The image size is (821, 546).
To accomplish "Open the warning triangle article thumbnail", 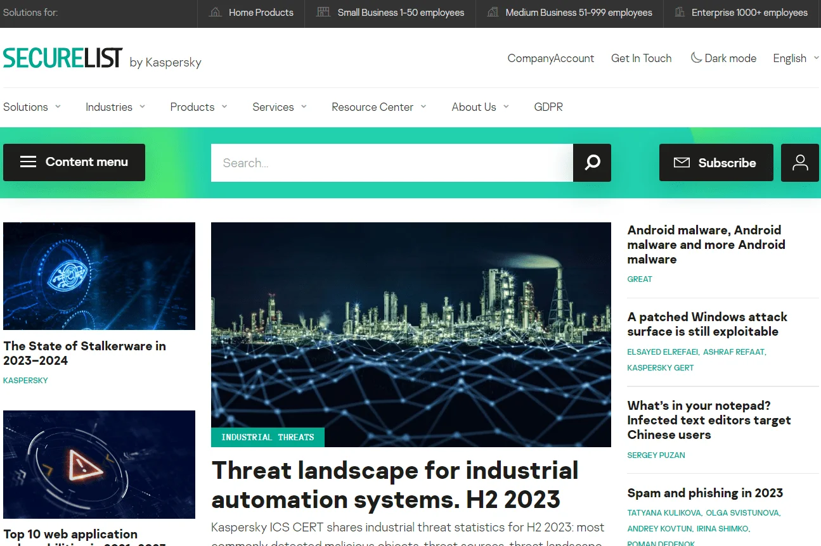I will tap(99, 465).
